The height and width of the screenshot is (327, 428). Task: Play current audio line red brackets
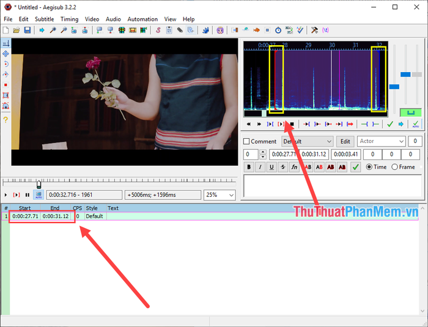pos(281,124)
